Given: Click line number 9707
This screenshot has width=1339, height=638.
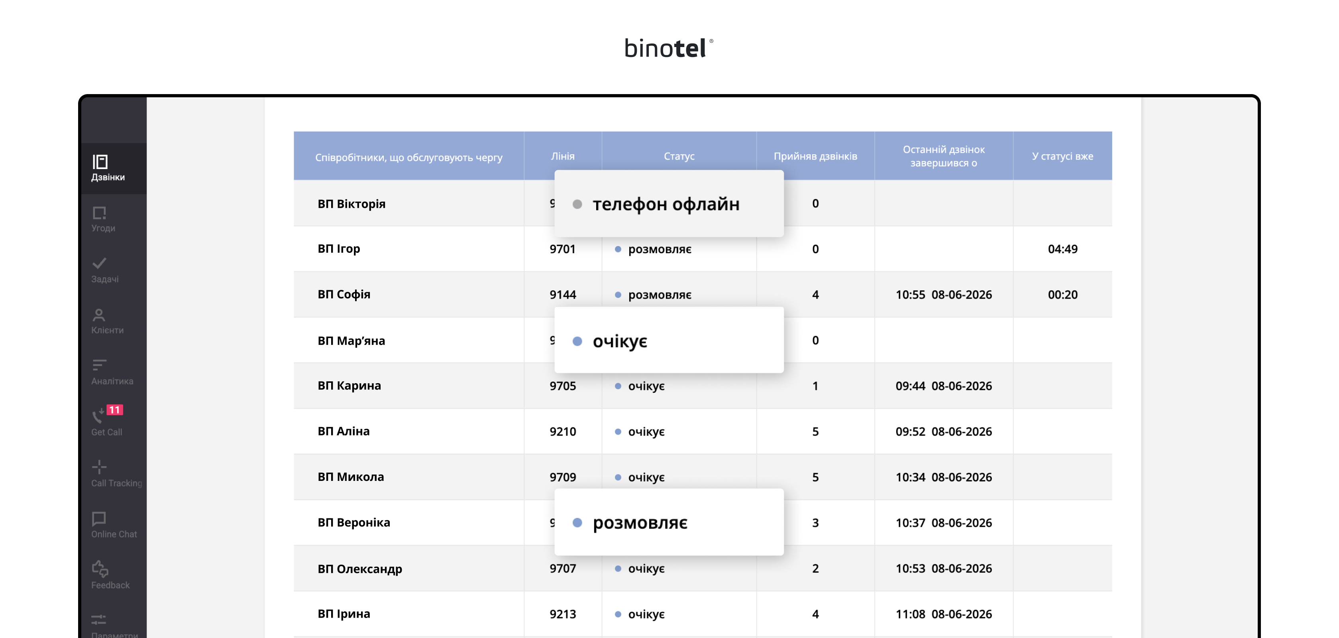Looking at the screenshot, I should pos(563,568).
